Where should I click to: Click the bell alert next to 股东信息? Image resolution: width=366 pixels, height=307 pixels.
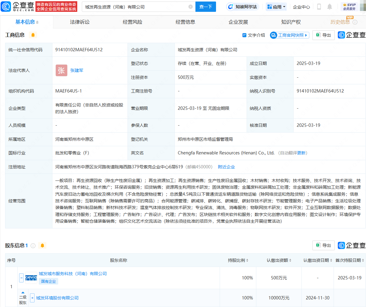pyautogui.click(x=42, y=245)
